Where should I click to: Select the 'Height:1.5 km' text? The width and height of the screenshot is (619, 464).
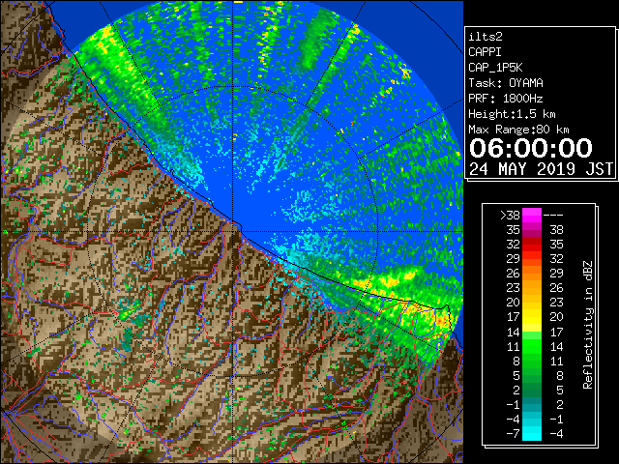click(512, 114)
